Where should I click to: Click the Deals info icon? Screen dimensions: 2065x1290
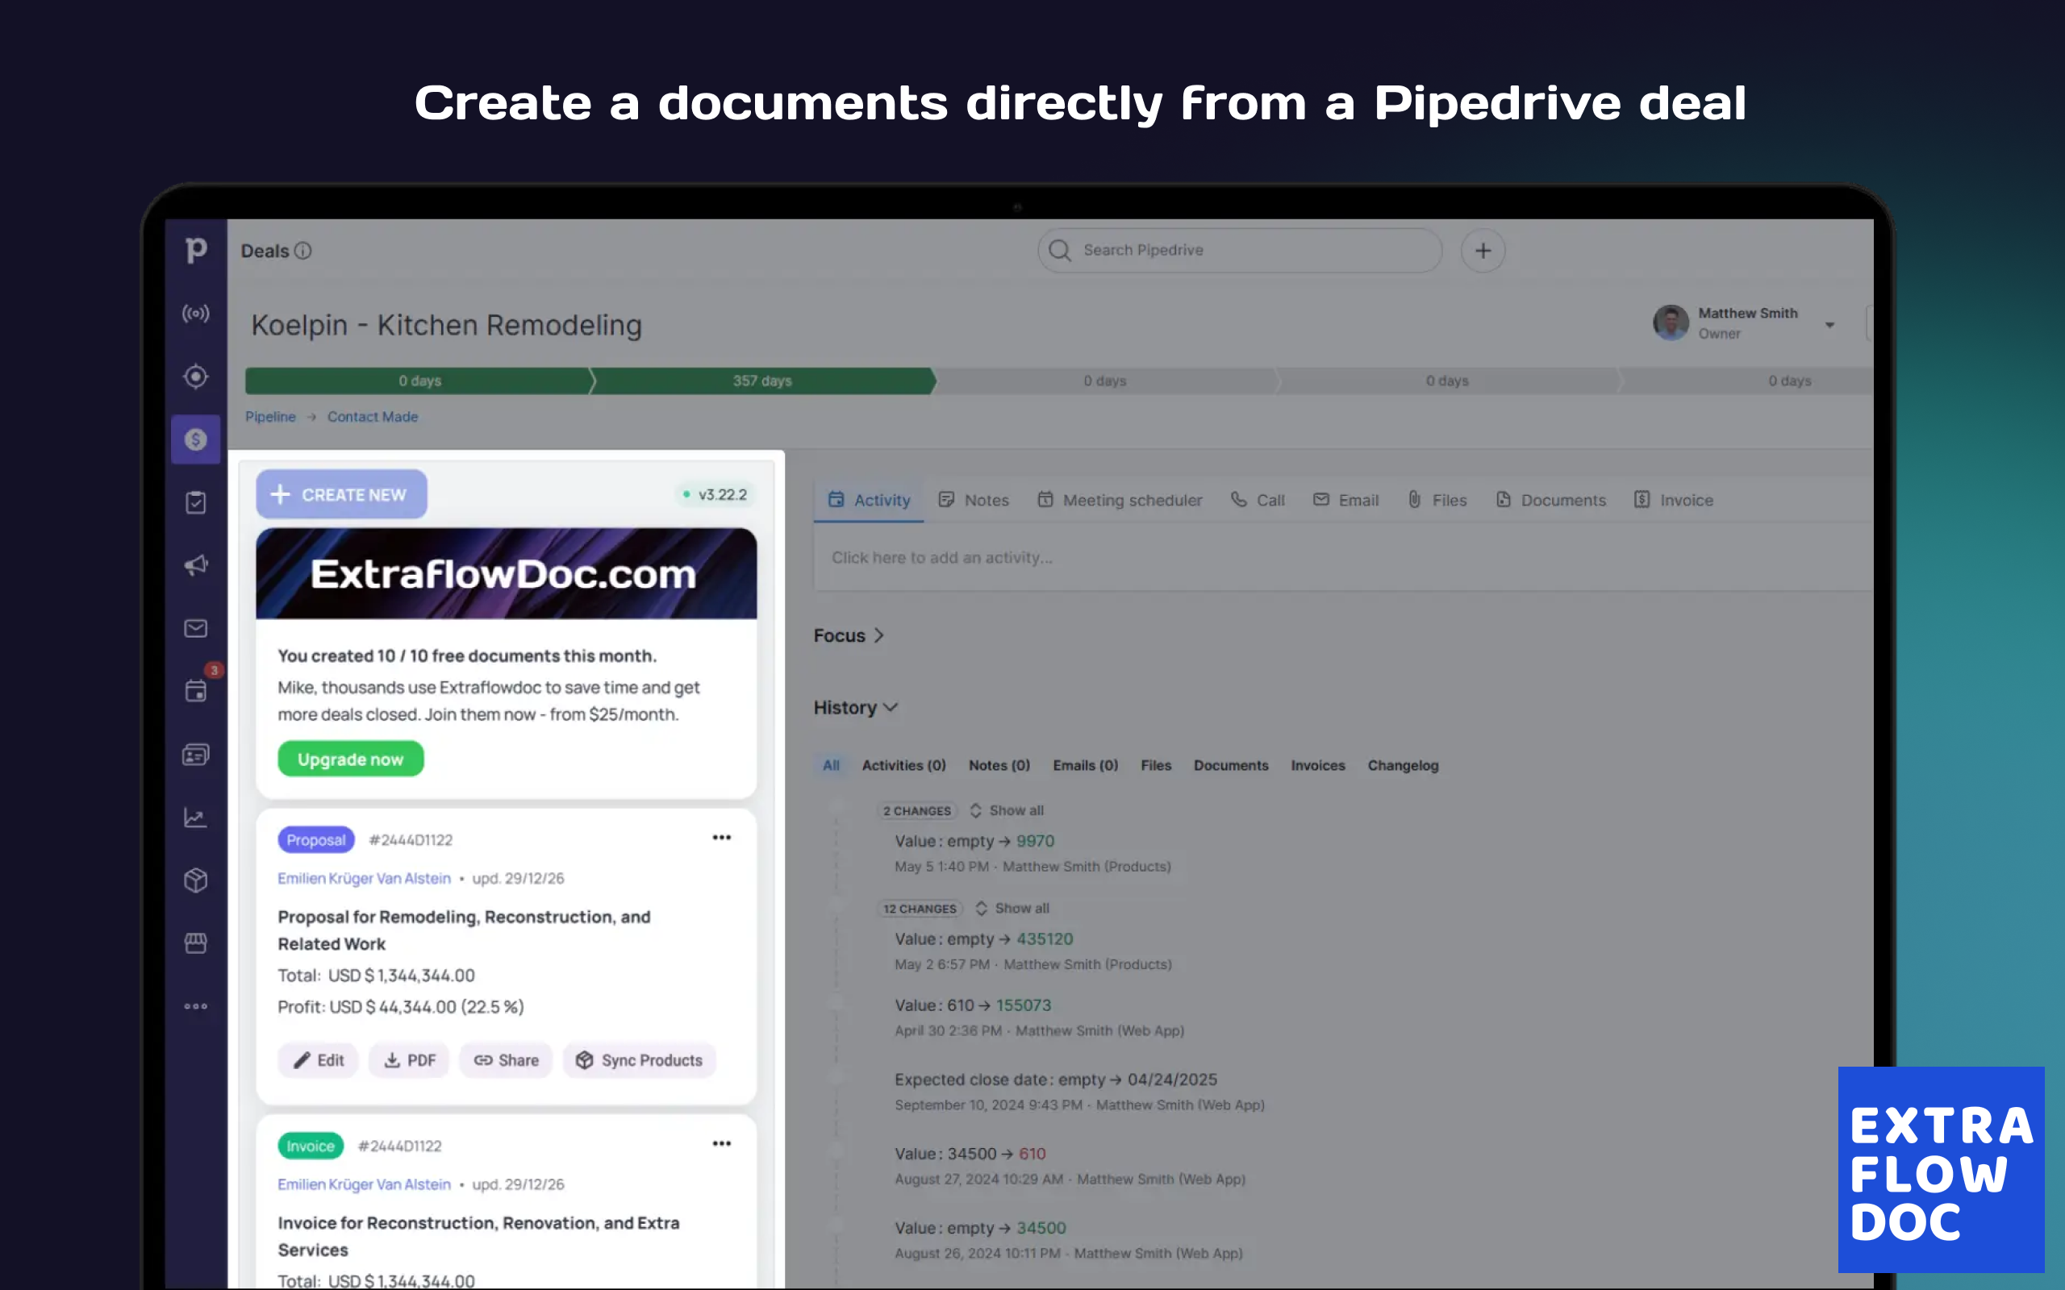tap(303, 251)
